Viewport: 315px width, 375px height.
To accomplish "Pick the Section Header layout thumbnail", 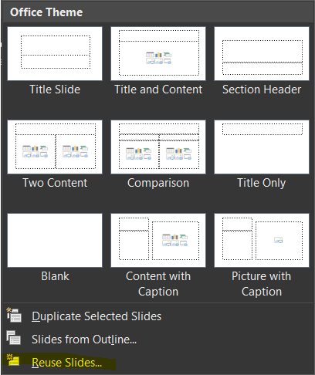I will point(262,53).
